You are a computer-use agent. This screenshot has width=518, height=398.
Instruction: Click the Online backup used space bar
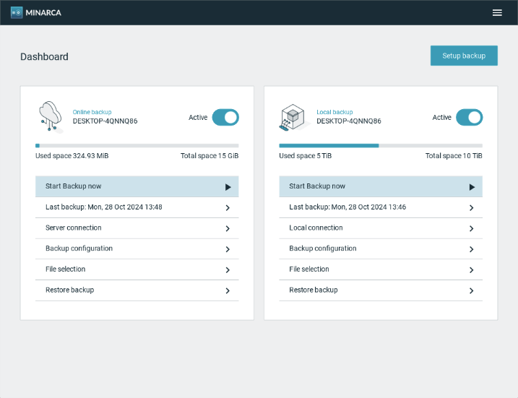tap(137, 145)
